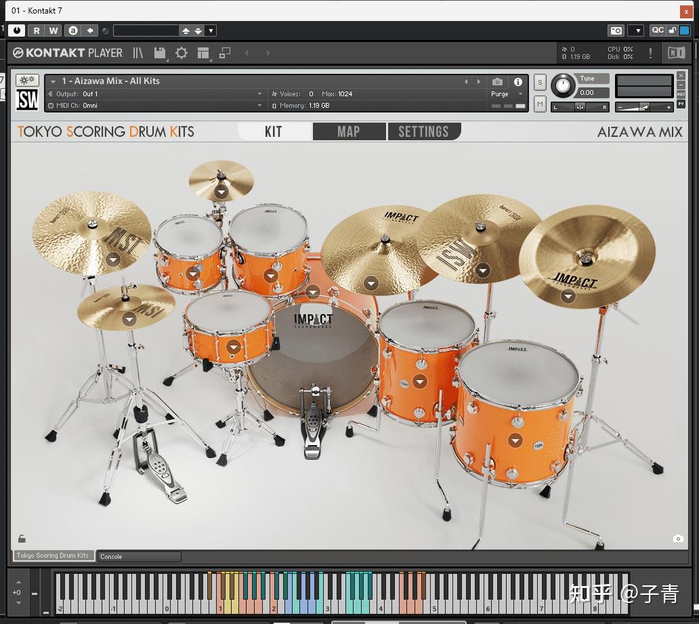Open the SETTINGS tab

[425, 131]
